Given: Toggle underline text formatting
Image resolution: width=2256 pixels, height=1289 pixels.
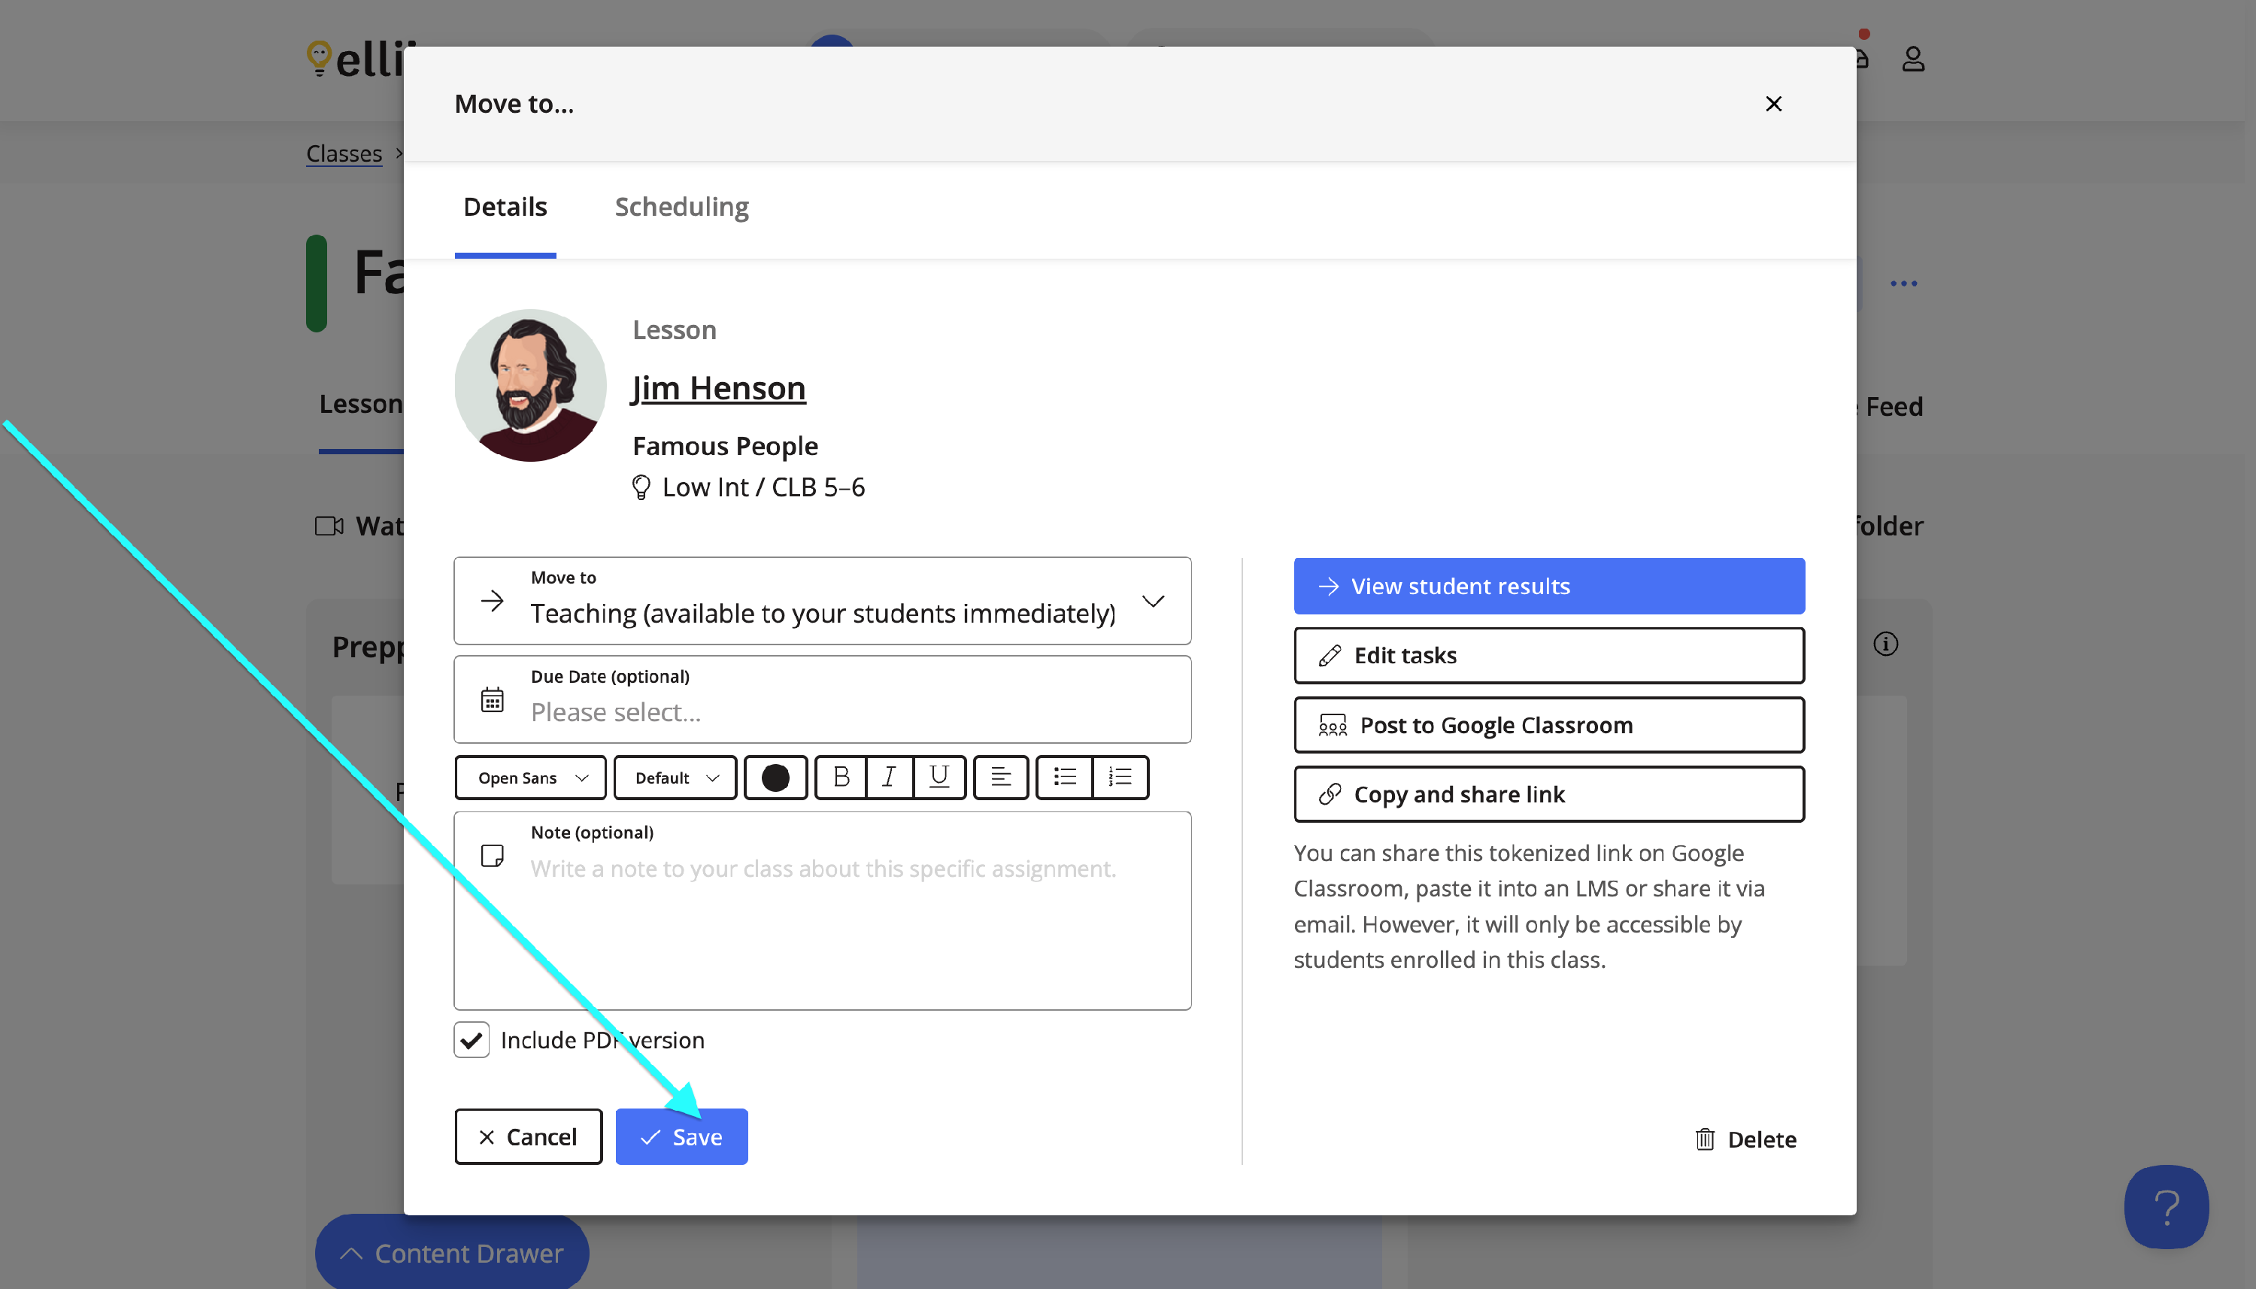Looking at the screenshot, I should click(x=939, y=778).
